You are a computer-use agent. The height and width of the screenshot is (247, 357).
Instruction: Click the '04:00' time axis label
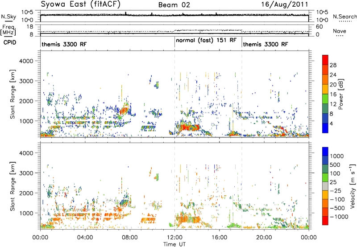click(x=85, y=238)
